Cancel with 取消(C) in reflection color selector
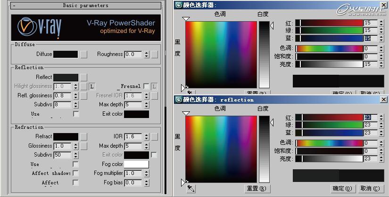389x197 pixels. coord(371,189)
